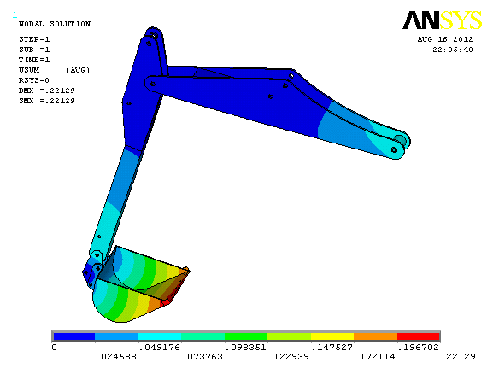
Task: Click the STEP=1 label
Action: pyautogui.click(x=34, y=39)
